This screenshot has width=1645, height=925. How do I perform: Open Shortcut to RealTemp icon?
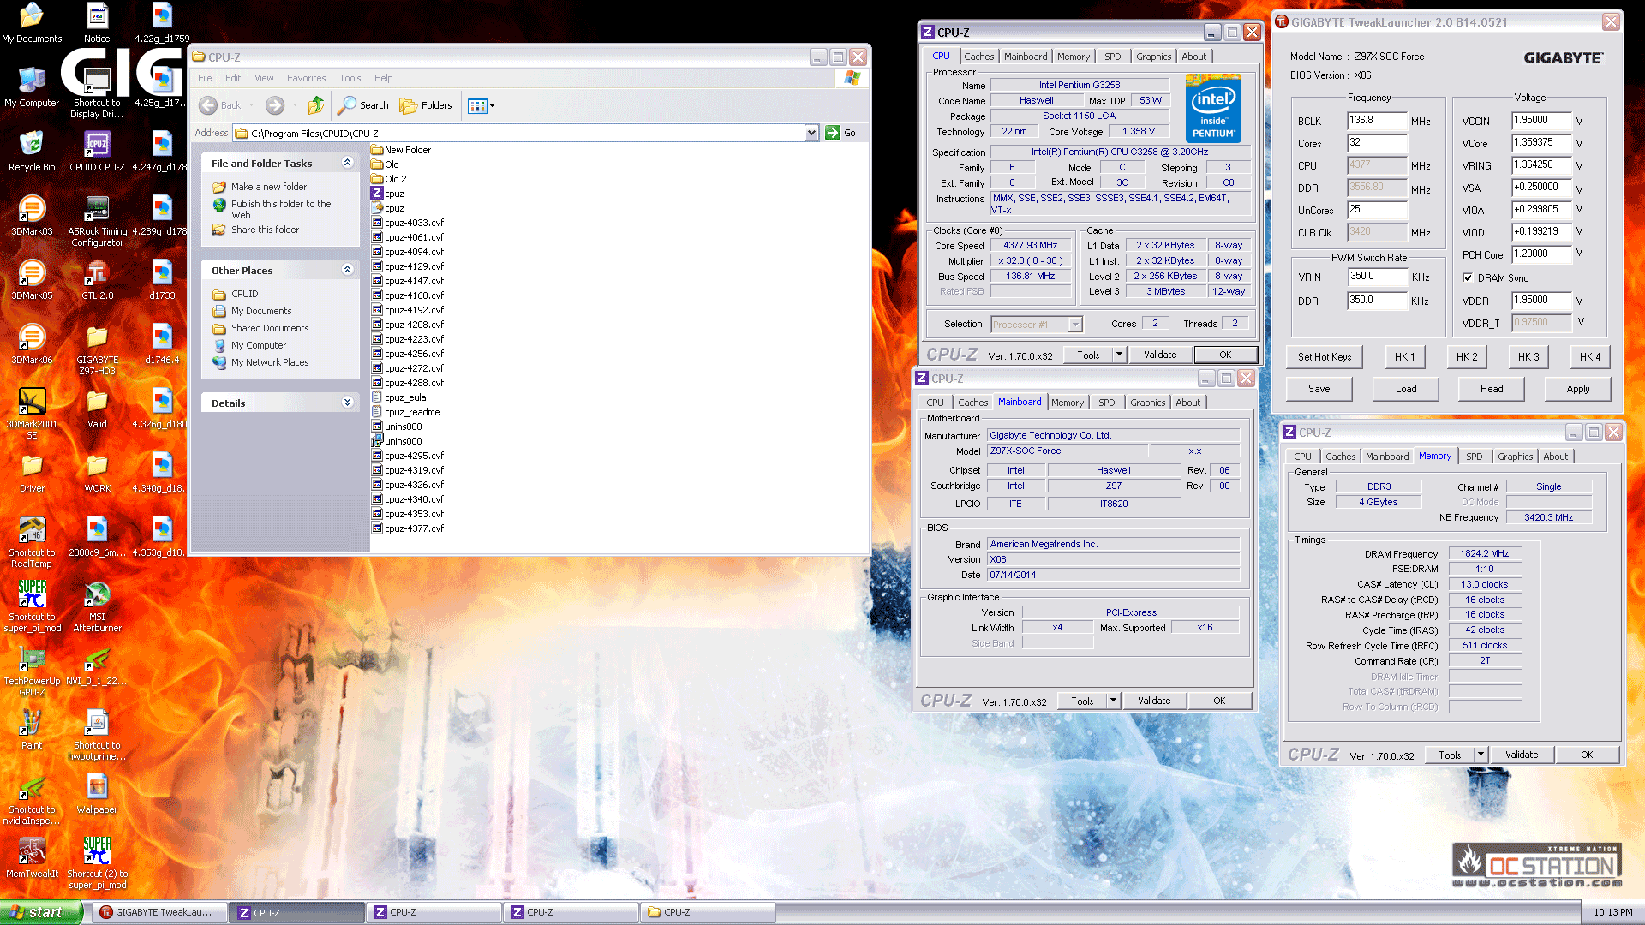click(x=32, y=542)
